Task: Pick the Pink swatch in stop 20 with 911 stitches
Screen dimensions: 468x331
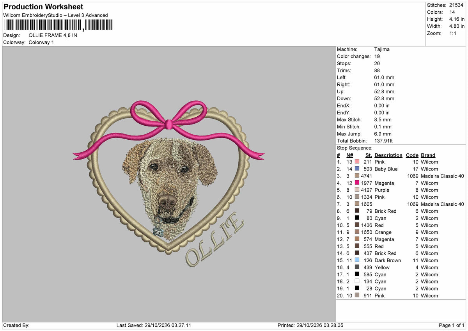Action: pos(357,295)
